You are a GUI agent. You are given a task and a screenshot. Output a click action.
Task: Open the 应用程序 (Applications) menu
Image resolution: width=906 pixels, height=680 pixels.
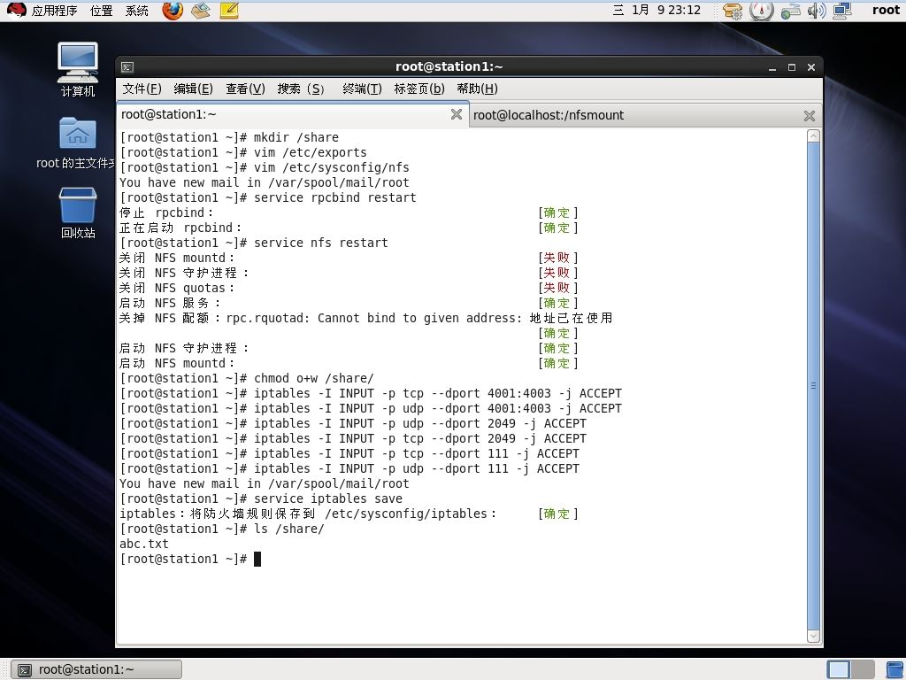(x=54, y=11)
